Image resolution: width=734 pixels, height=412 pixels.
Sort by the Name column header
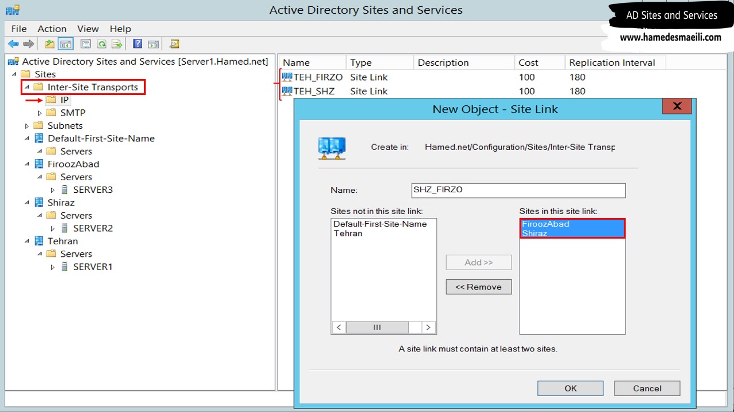click(x=313, y=62)
